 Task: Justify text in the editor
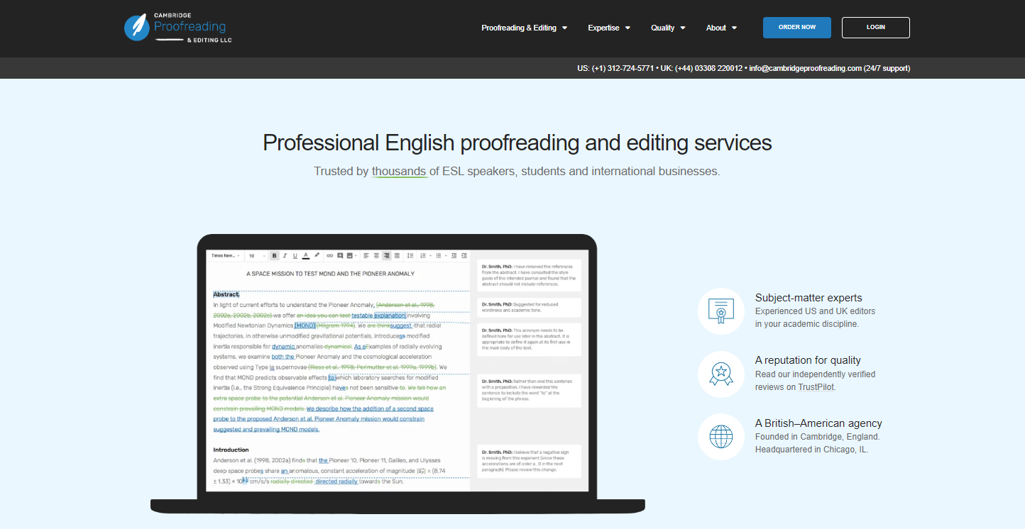point(397,255)
